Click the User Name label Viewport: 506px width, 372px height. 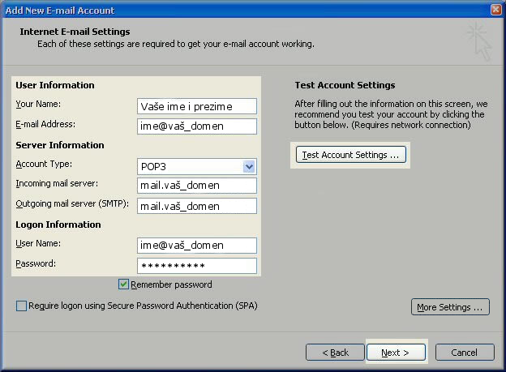click(x=38, y=243)
